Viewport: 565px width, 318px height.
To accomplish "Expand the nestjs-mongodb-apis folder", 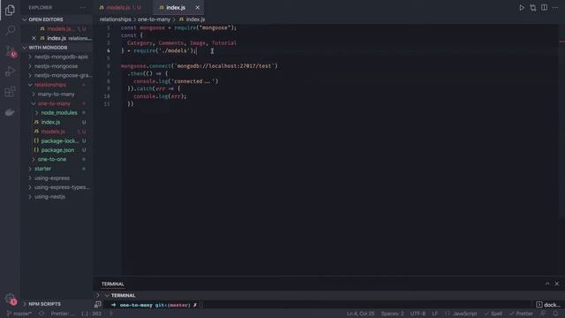I will (61, 57).
